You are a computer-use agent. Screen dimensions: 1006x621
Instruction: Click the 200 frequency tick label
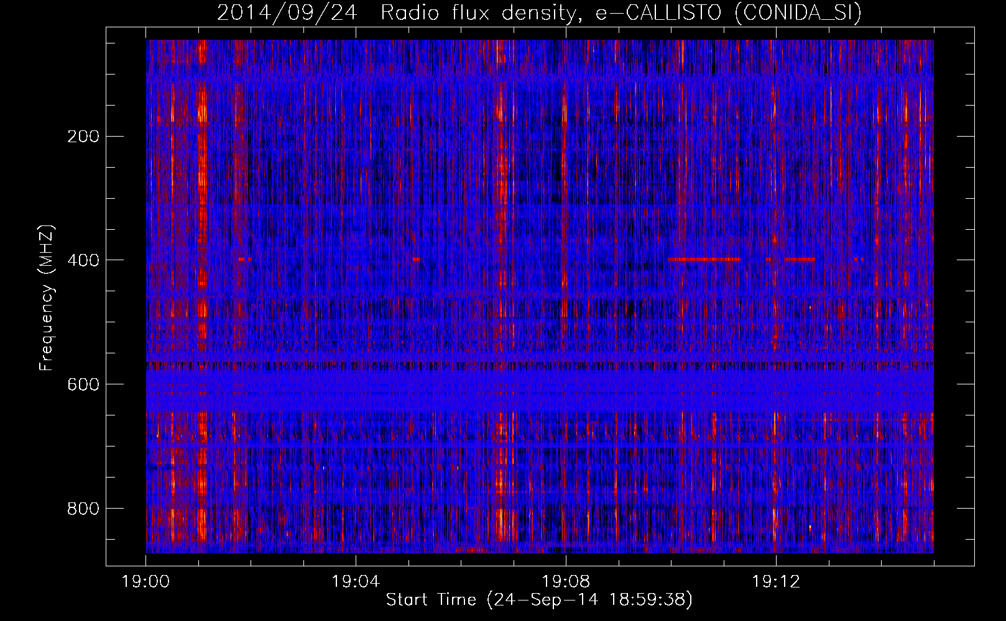(83, 137)
